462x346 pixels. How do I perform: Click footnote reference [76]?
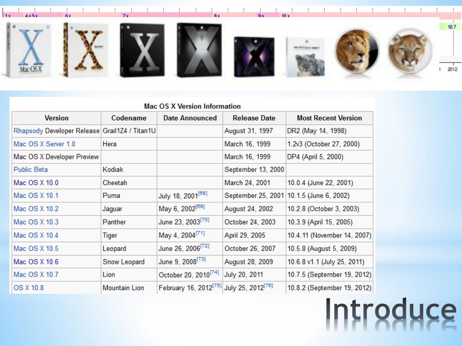[x=268, y=285]
